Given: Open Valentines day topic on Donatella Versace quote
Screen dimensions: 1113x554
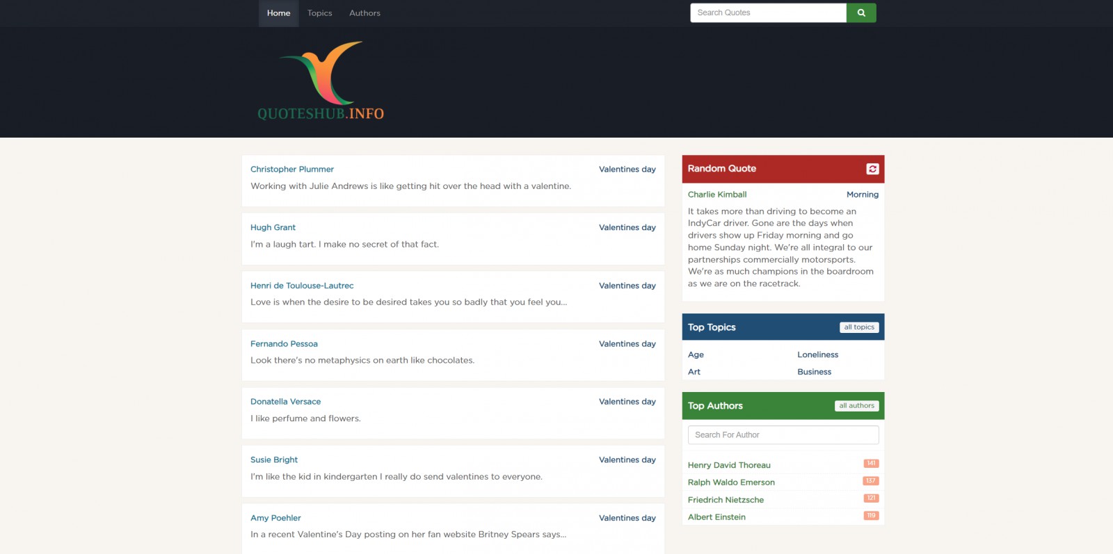Looking at the screenshot, I should [627, 402].
